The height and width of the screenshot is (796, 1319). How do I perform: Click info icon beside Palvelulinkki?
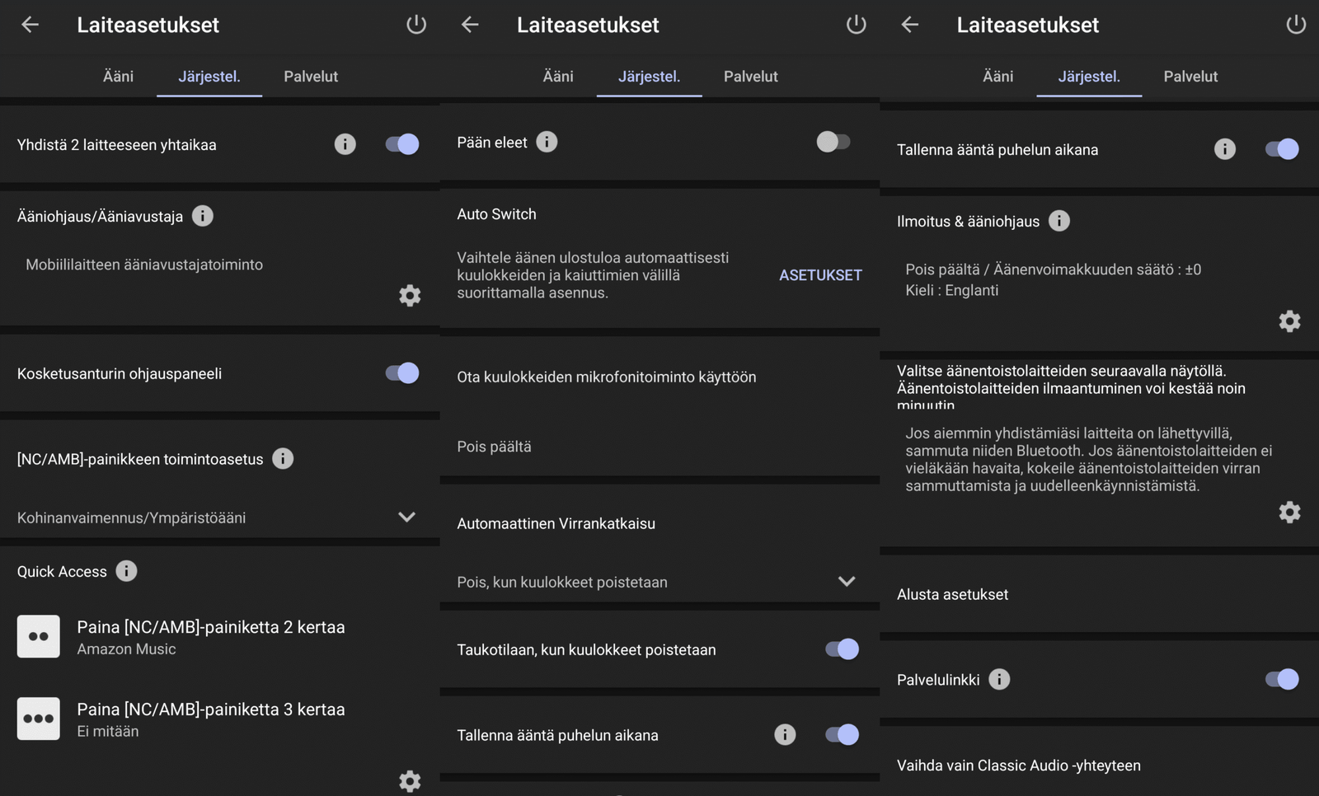coord(999,680)
